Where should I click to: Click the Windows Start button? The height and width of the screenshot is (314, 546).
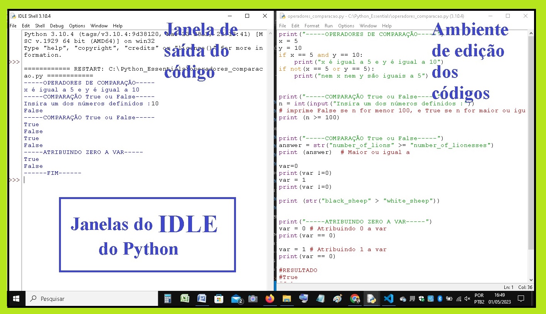tap(17, 299)
